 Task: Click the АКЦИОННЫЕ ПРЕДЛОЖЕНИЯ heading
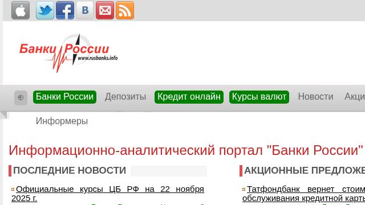click(x=305, y=171)
